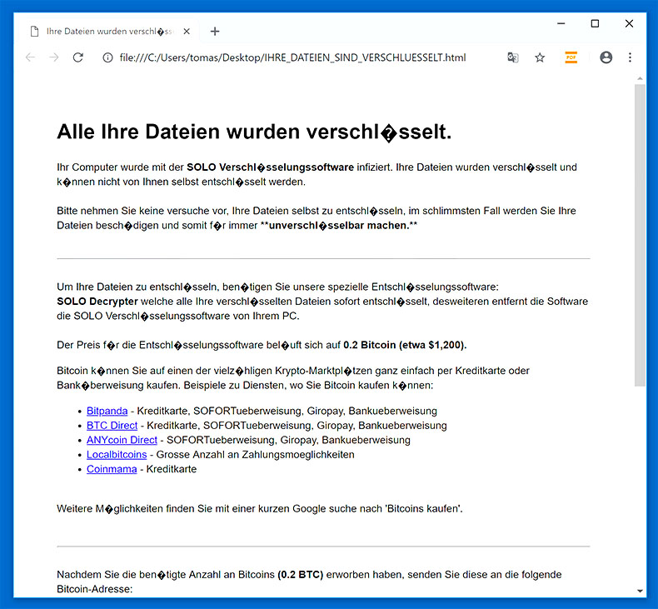Click the Localbitcoins hyperlink

(117, 454)
